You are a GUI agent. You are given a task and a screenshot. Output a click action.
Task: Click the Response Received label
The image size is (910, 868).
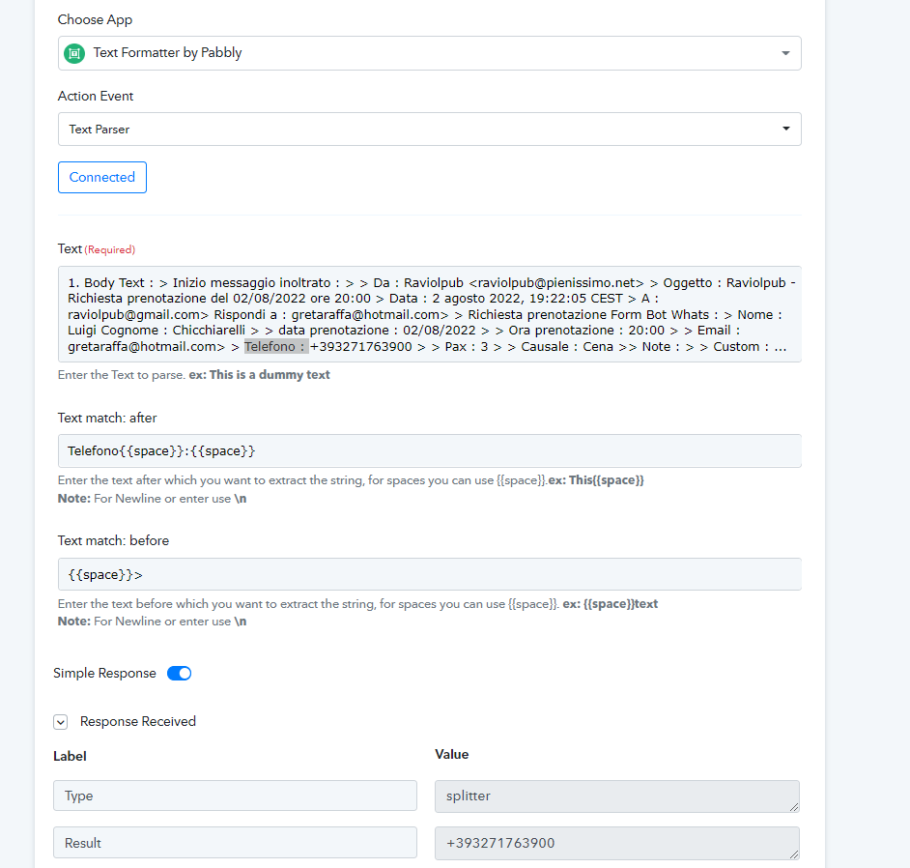tap(138, 721)
